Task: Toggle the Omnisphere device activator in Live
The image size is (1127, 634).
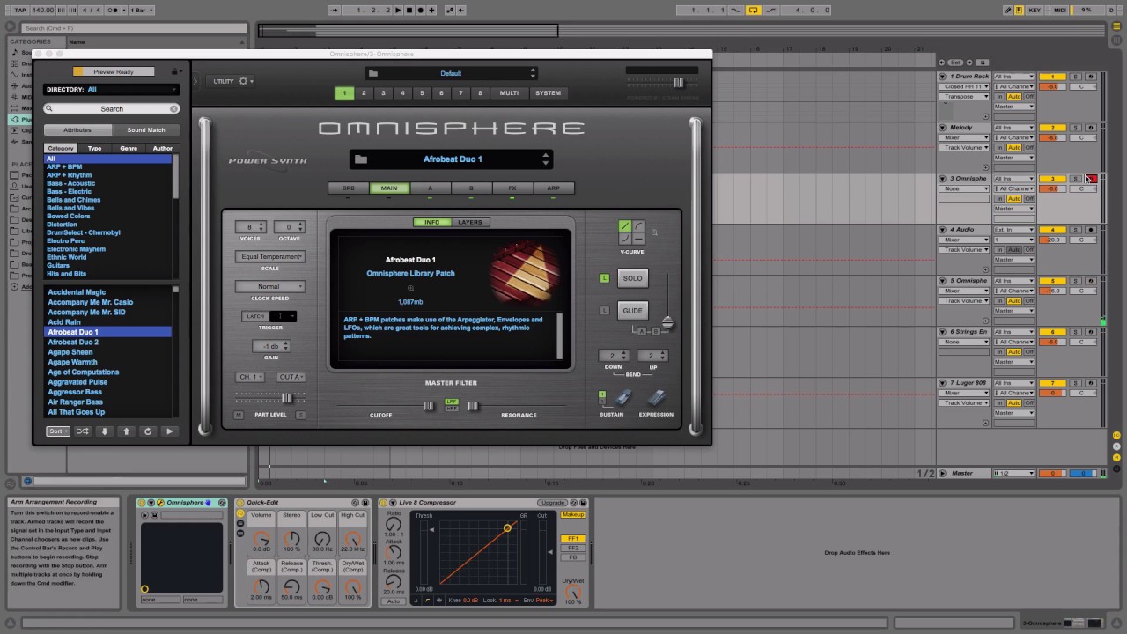Action: point(142,503)
